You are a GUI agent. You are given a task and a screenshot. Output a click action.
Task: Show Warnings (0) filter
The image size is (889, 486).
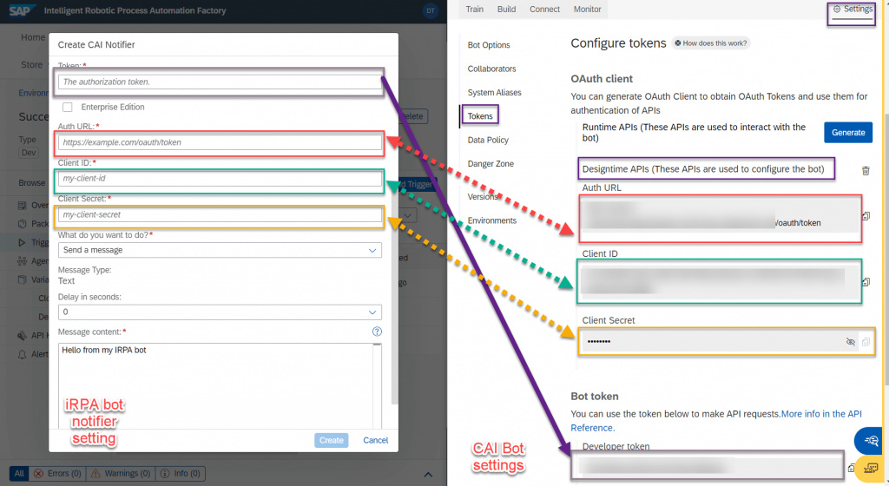tap(121, 474)
